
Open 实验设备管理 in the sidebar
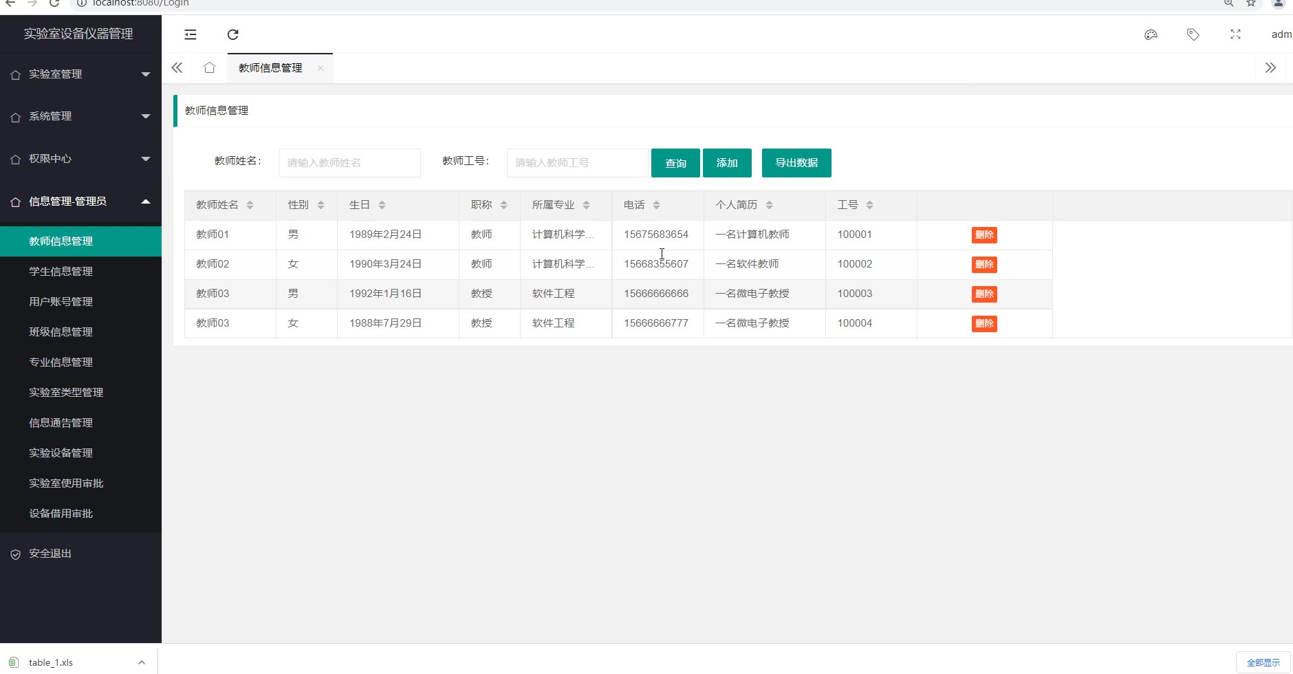tap(80, 453)
